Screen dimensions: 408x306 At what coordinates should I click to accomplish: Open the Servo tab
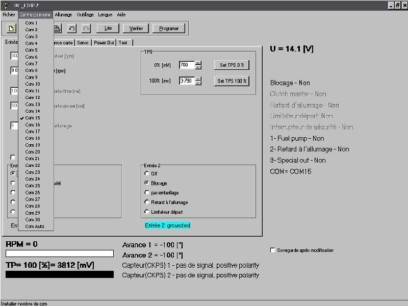(83, 43)
